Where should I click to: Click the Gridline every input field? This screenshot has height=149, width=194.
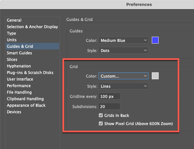tap(109, 96)
